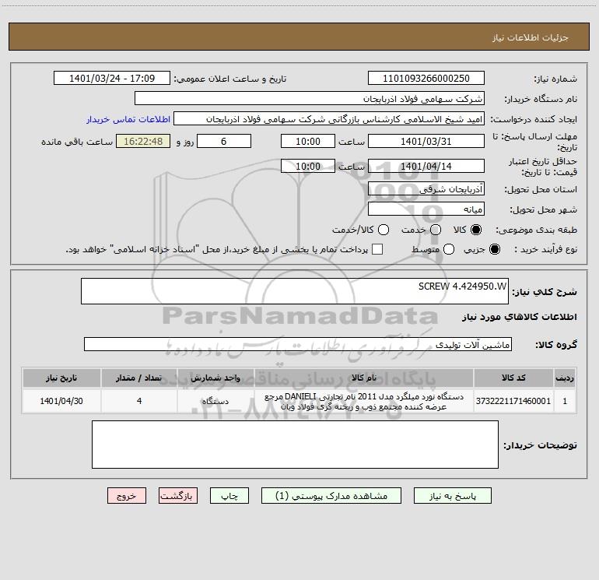
Task: Toggle the اسناد خزانه اسلامی payment checkbox
Action: pyautogui.click(x=377, y=250)
